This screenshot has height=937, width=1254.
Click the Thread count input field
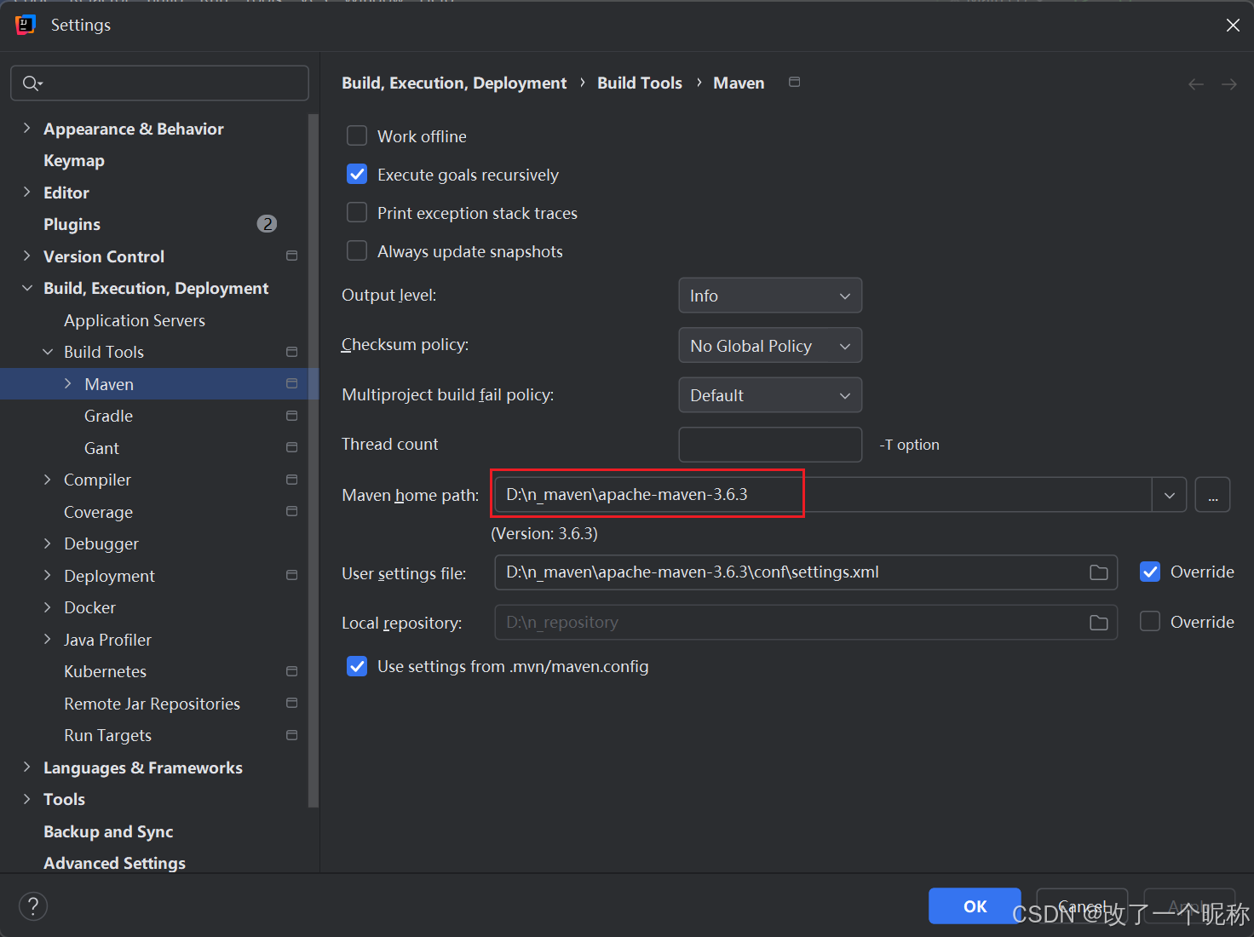770,445
